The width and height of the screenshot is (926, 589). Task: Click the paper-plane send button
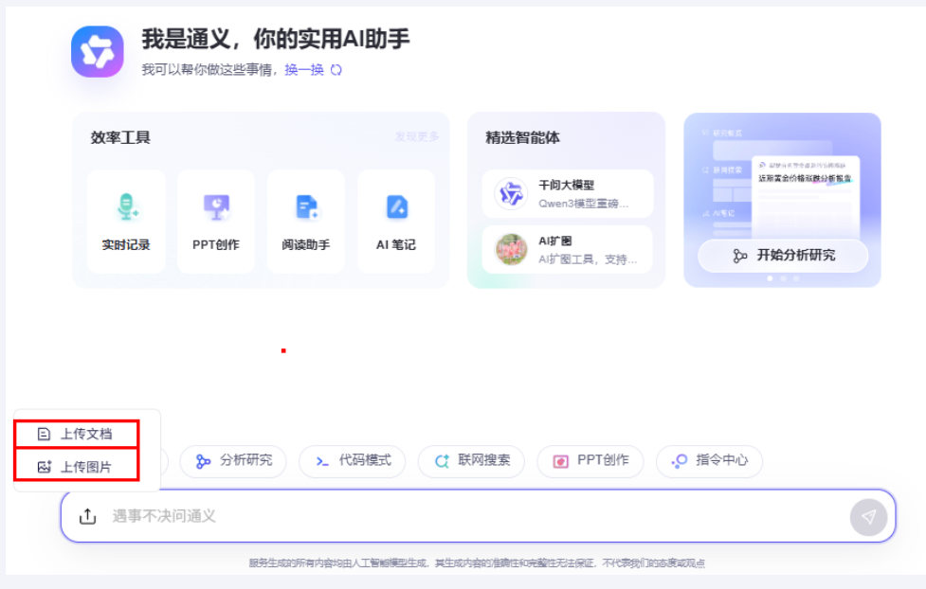tap(868, 518)
